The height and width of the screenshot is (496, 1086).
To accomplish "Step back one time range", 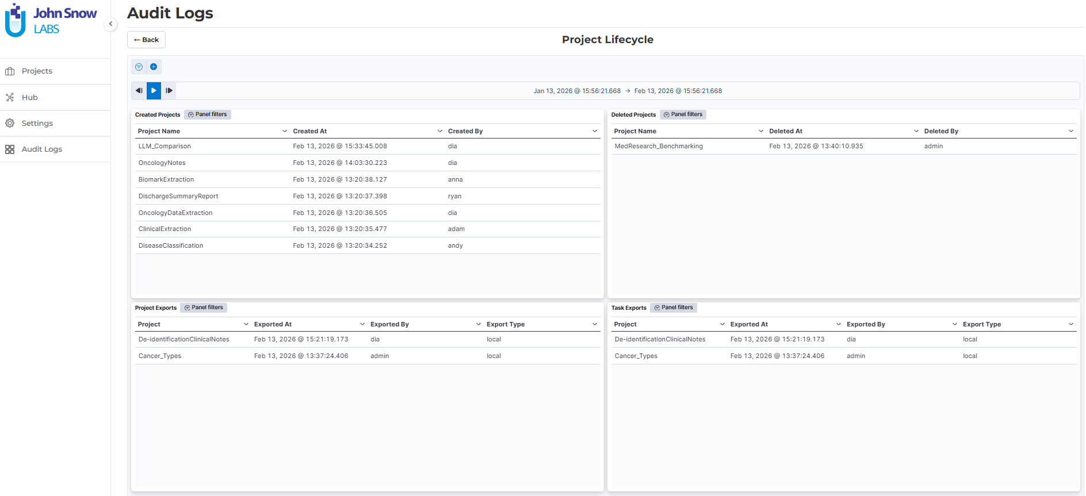I will pyautogui.click(x=139, y=91).
